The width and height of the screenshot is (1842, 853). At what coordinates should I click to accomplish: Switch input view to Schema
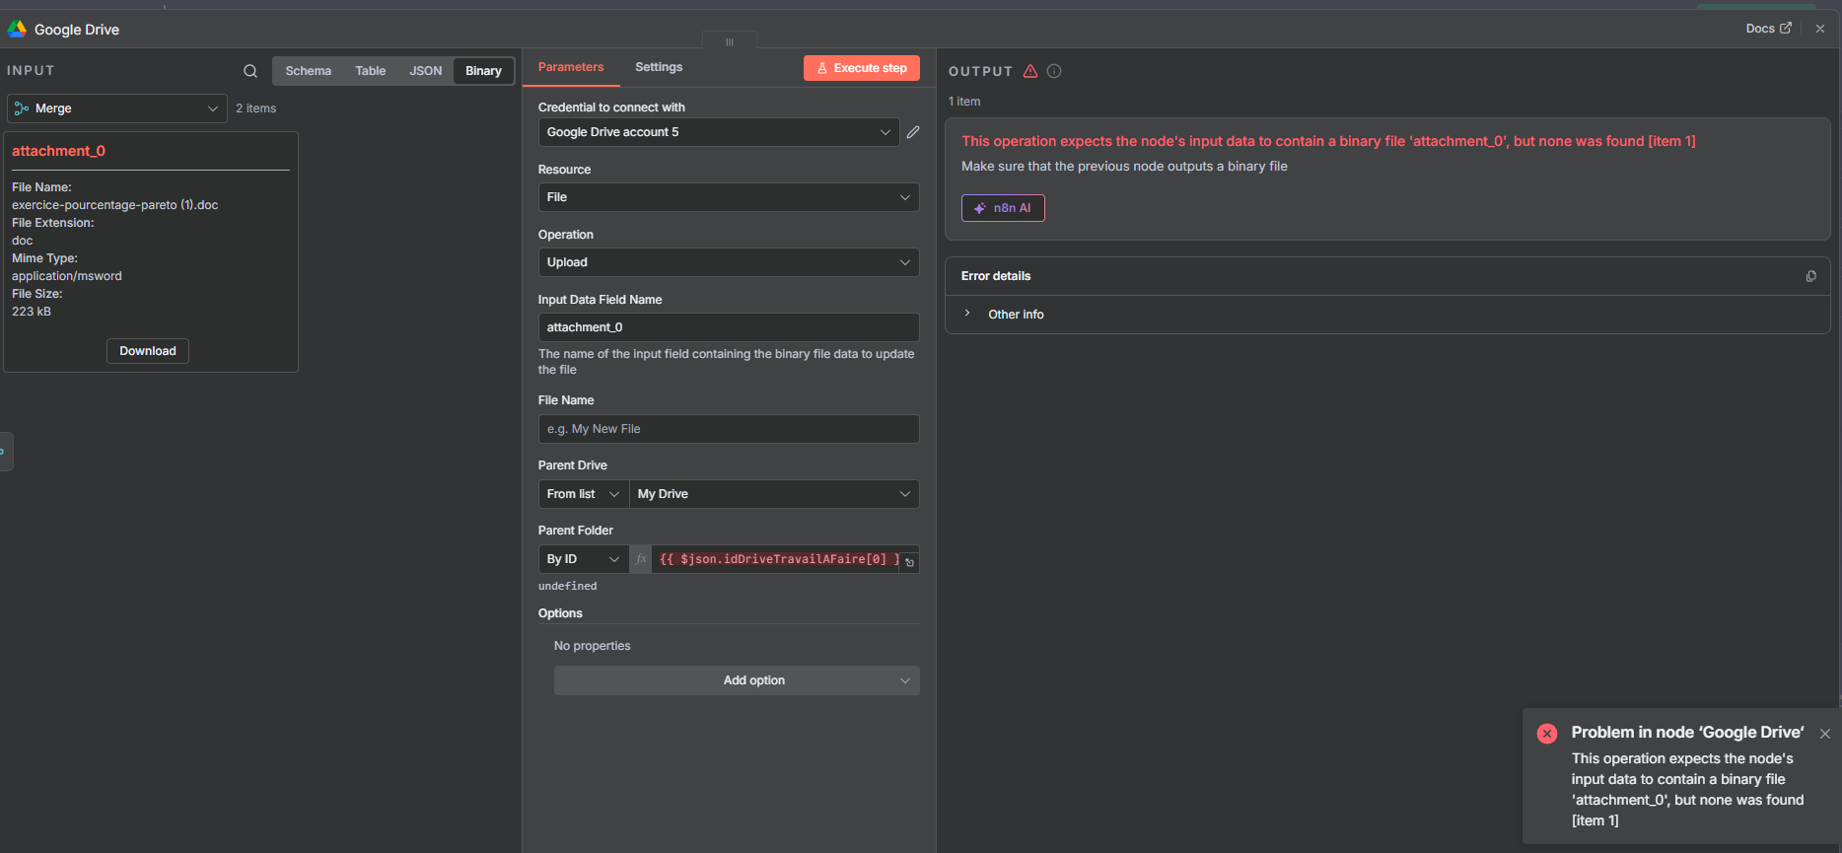pos(308,71)
